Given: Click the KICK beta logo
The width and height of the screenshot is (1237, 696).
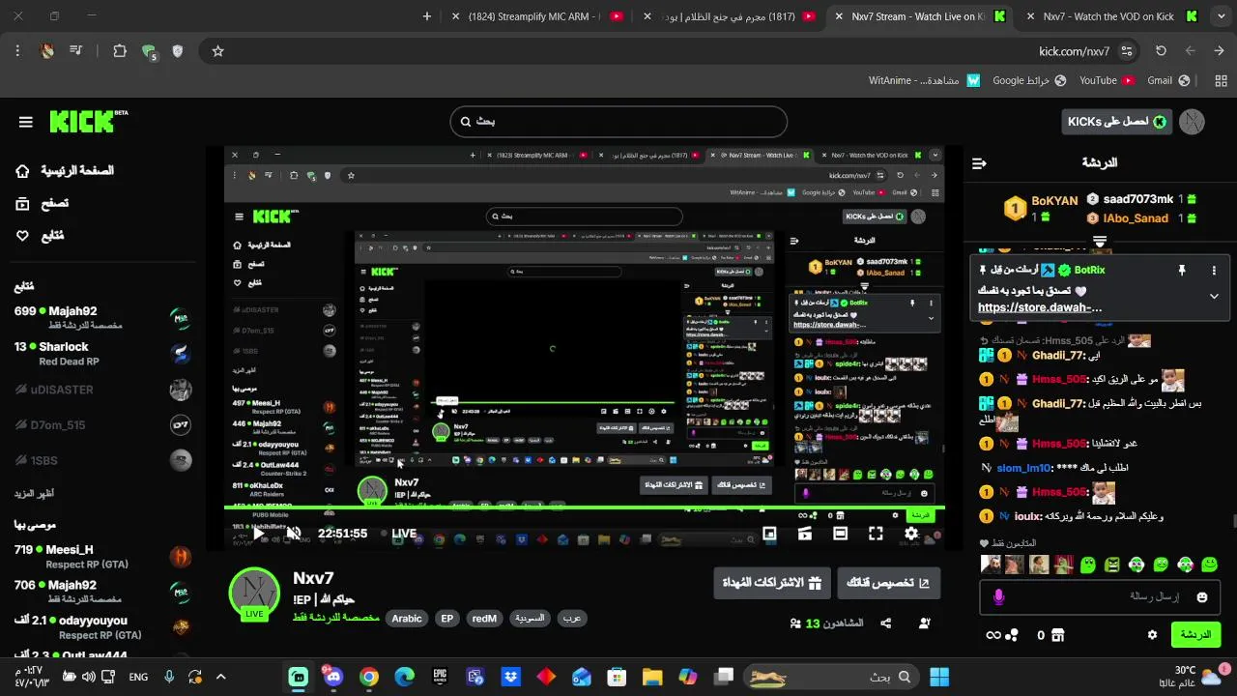Looking at the screenshot, I should (88, 121).
